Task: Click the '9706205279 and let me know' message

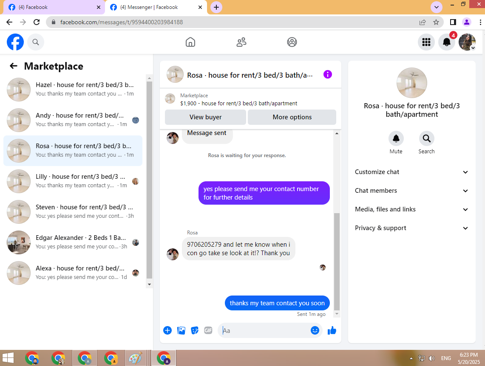Action: click(x=238, y=249)
